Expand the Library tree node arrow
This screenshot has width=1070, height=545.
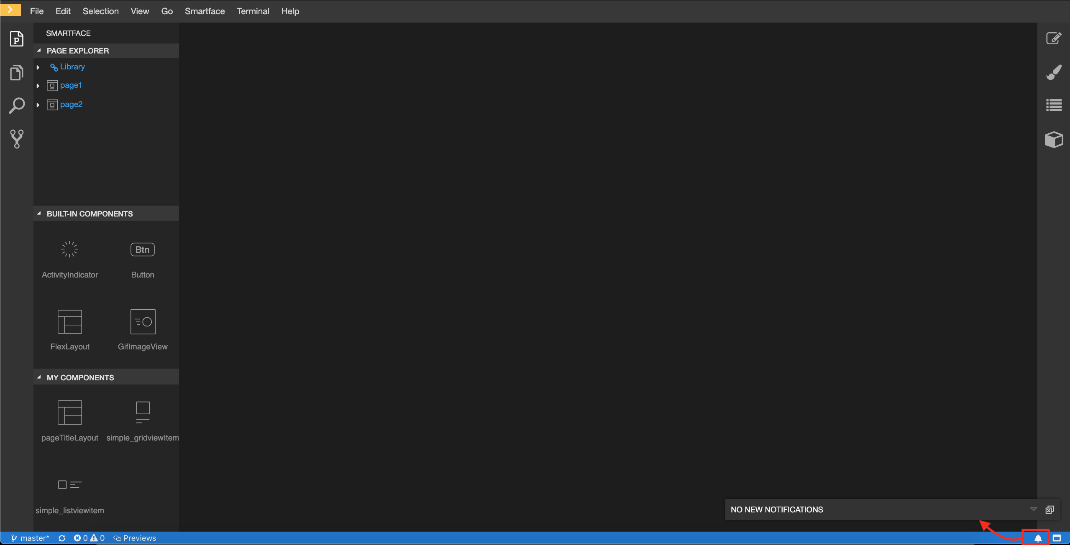[38, 67]
